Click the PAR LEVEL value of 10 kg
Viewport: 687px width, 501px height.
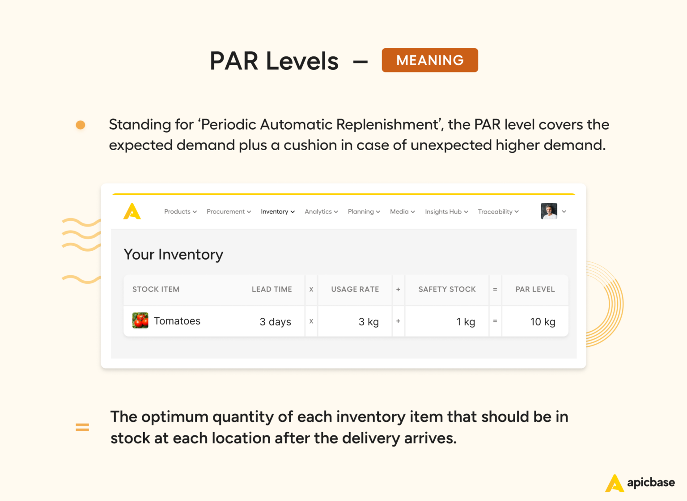[543, 321]
